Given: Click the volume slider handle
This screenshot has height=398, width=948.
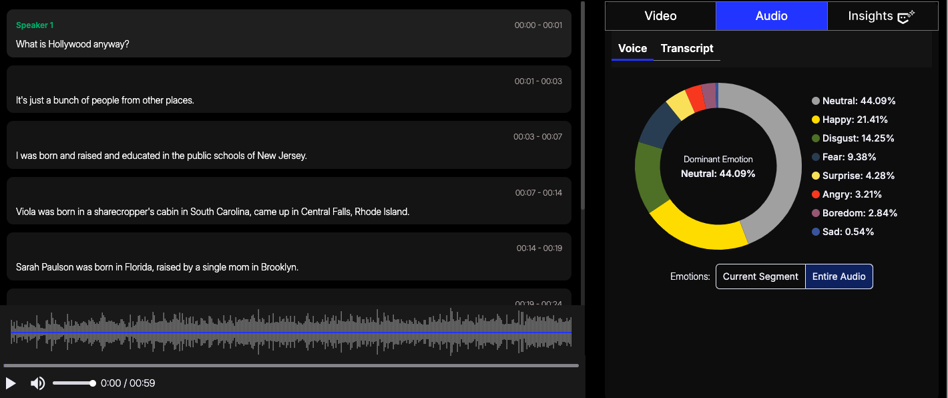Looking at the screenshot, I should (93, 383).
